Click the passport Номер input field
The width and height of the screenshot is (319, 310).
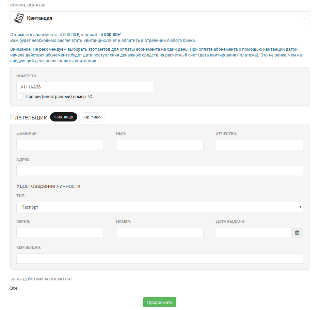pyautogui.click(x=160, y=233)
